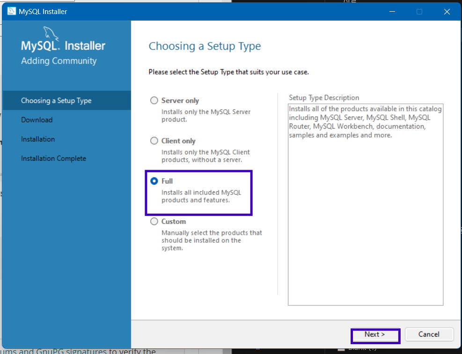
Task: Click the 'MySQL Installer' title bar text
Action: (x=43, y=12)
